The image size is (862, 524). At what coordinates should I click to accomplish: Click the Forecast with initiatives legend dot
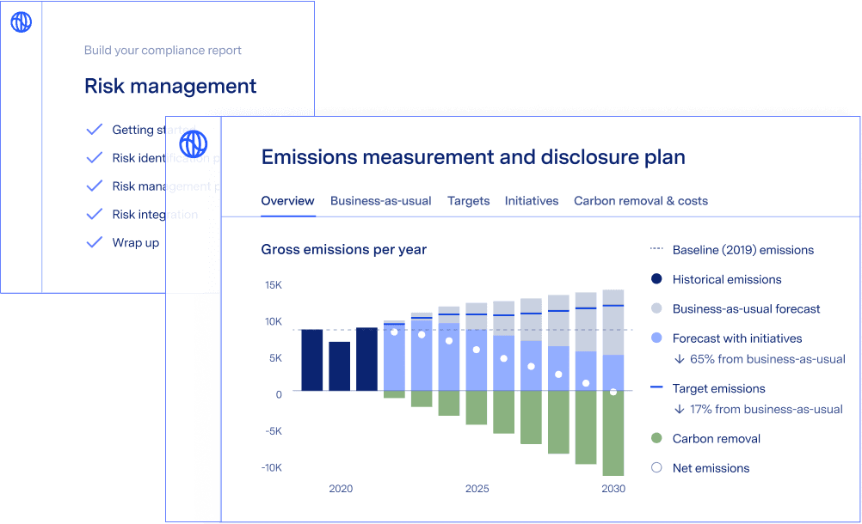[656, 338]
